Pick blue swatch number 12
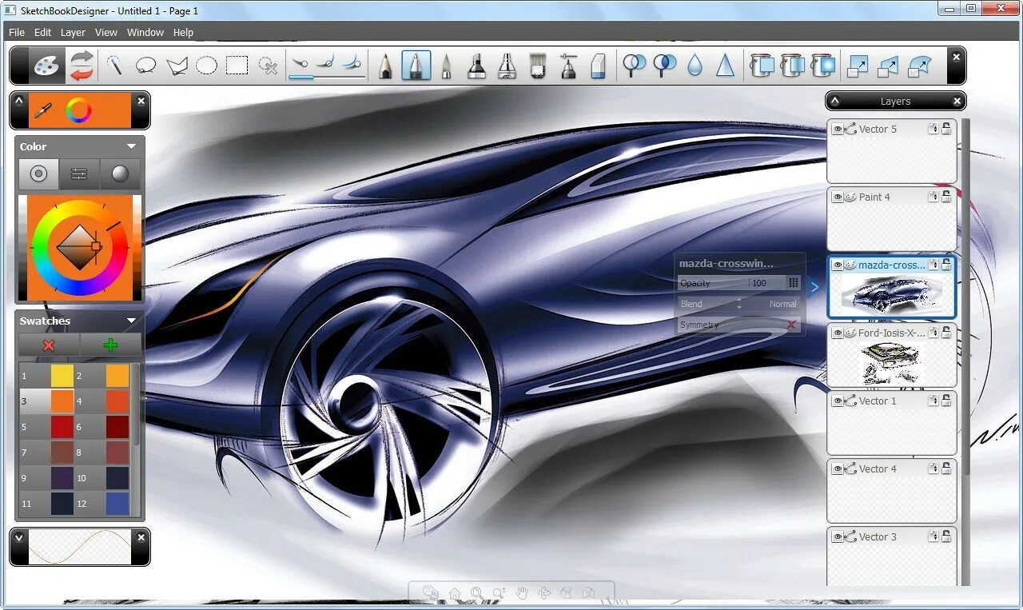This screenshot has height=610, width=1023. click(117, 503)
